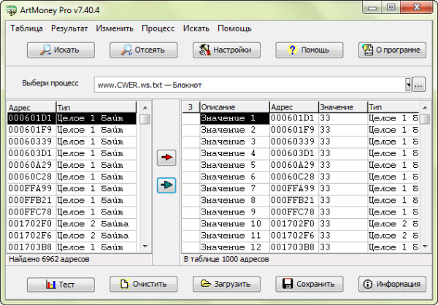Select address 000FFA99 in the left list

pyautogui.click(x=31, y=188)
